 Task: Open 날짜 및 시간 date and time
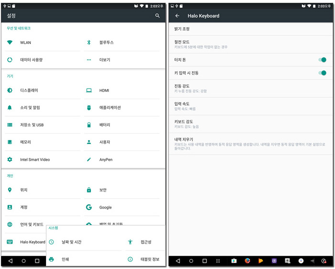(85, 242)
